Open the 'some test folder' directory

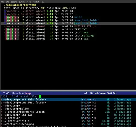tap(87, 20)
